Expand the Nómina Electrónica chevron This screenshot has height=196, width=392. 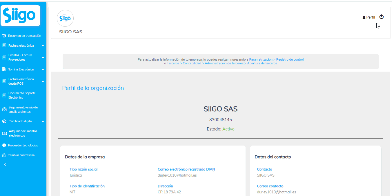(43, 70)
